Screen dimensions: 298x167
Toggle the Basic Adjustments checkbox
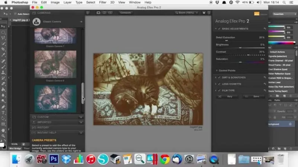coord(219,29)
